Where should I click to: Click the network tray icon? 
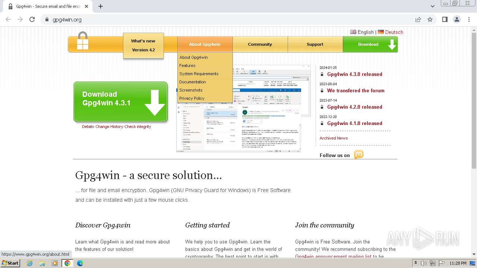(433, 263)
